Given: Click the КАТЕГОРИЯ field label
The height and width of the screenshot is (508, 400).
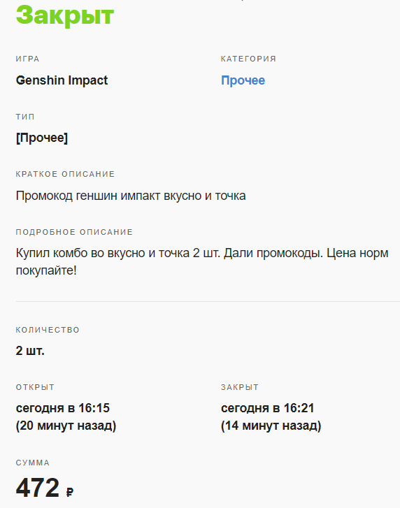Looking at the screenshot, I should click(248, 59).
